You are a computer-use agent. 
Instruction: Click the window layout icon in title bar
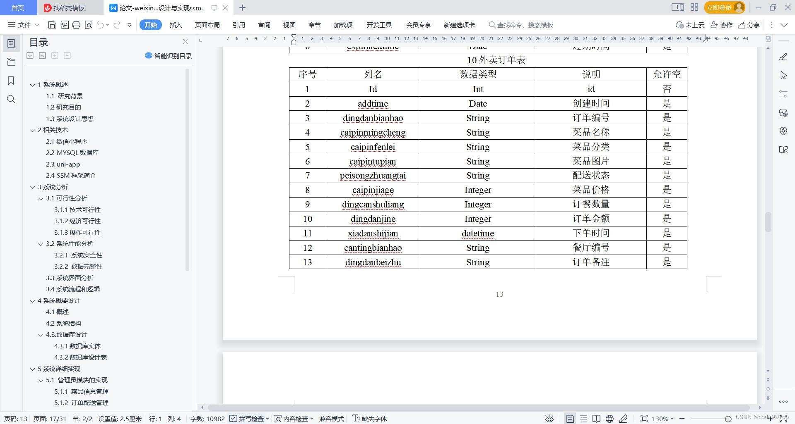tap(677, 7)
